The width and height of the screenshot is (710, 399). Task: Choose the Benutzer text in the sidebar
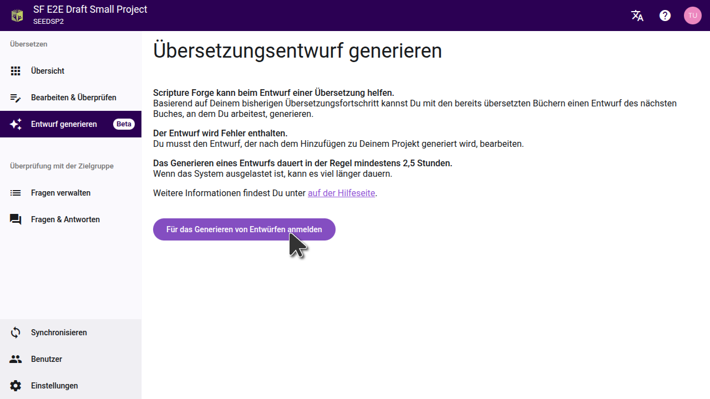tap(47, 359)
